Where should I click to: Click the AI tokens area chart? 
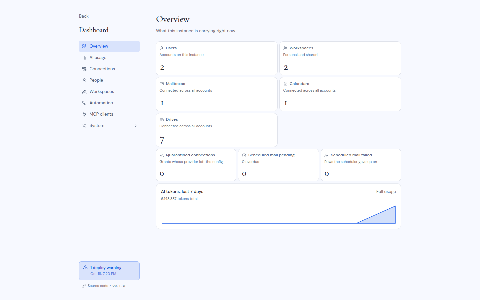278,214
